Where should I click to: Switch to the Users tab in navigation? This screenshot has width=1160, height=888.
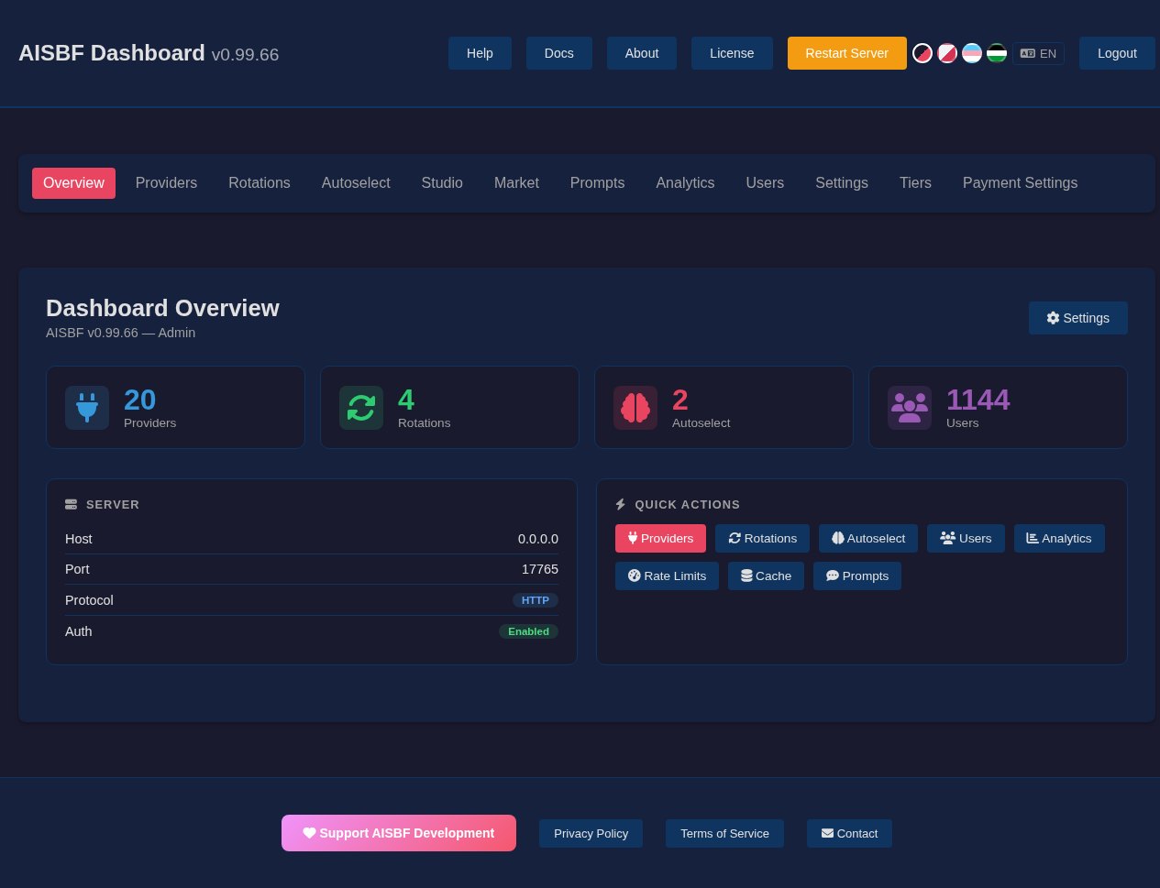pos(765,183)
